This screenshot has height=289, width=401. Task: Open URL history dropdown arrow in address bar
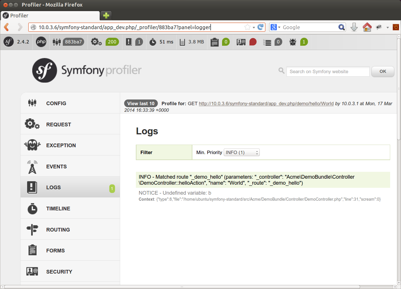point(254,27)
